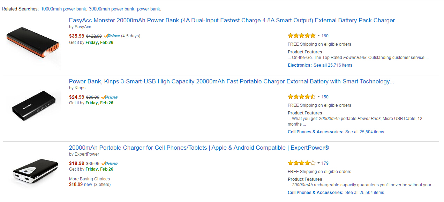Open EasyAcc Monster 20000mAh Power Bank title
444x202 pixels.
(x=234, y=21)
